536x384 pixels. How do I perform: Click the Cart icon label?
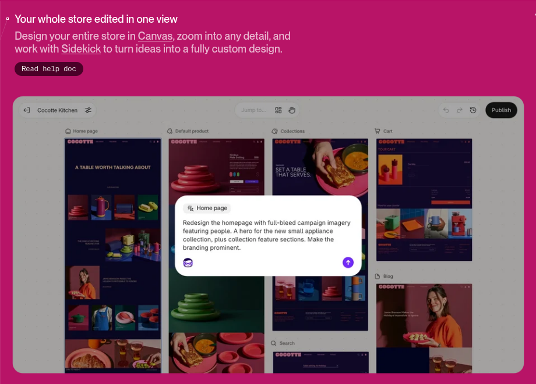pos(378,131)
